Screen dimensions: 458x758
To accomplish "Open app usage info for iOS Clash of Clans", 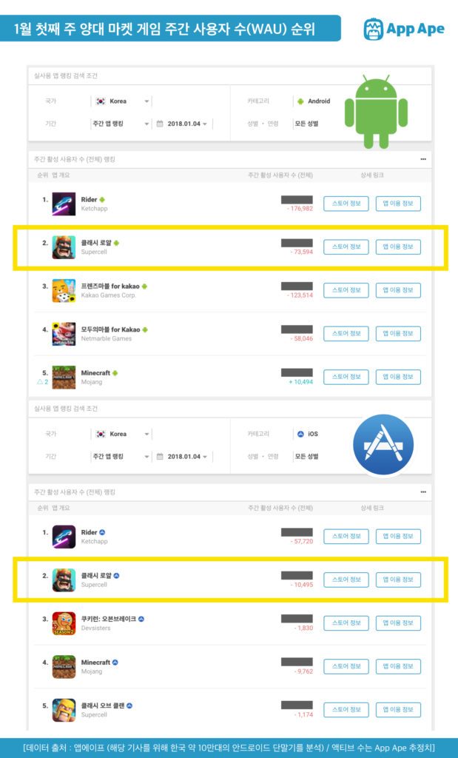I will pos(398,710).
